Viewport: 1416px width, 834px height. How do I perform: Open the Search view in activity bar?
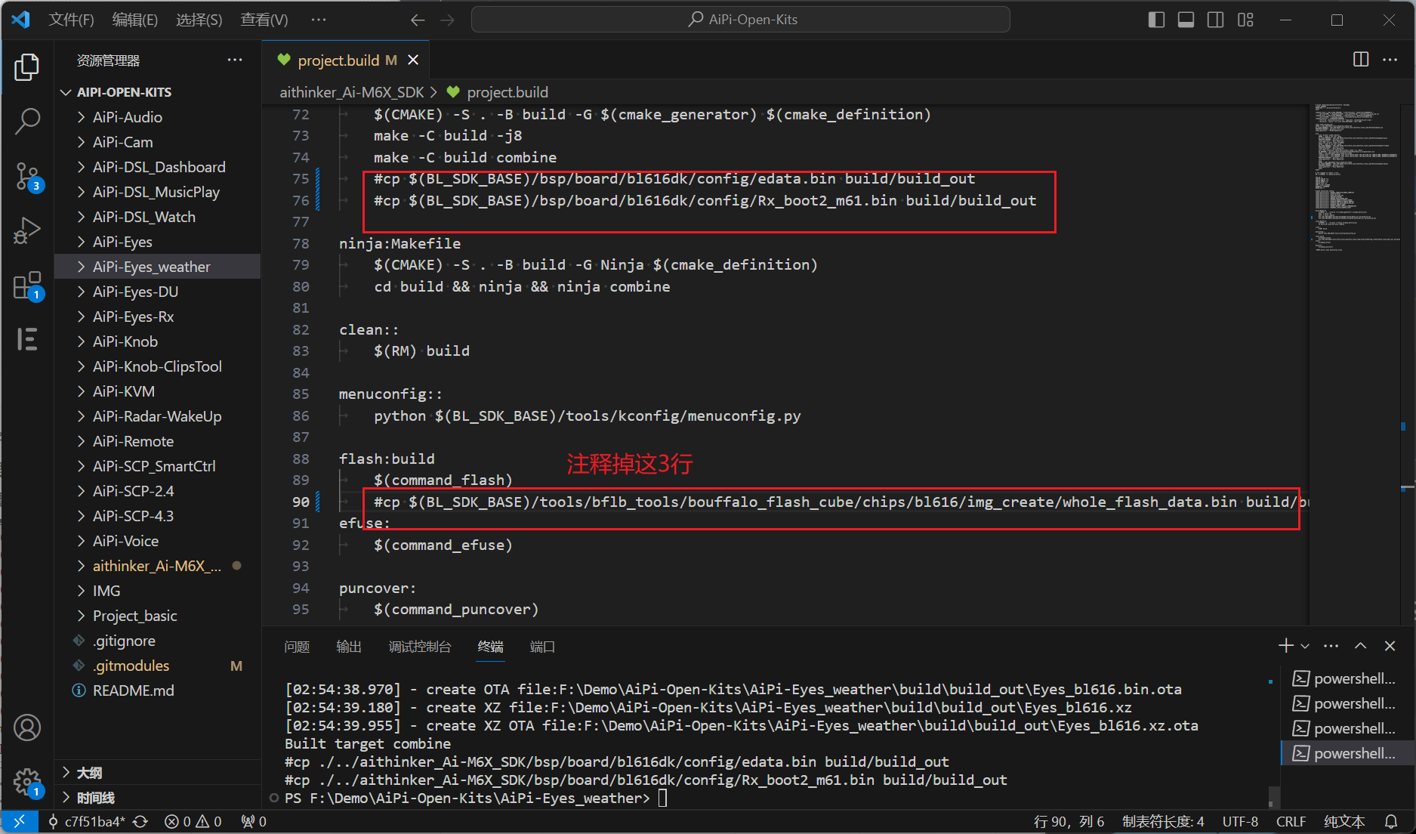27,121
